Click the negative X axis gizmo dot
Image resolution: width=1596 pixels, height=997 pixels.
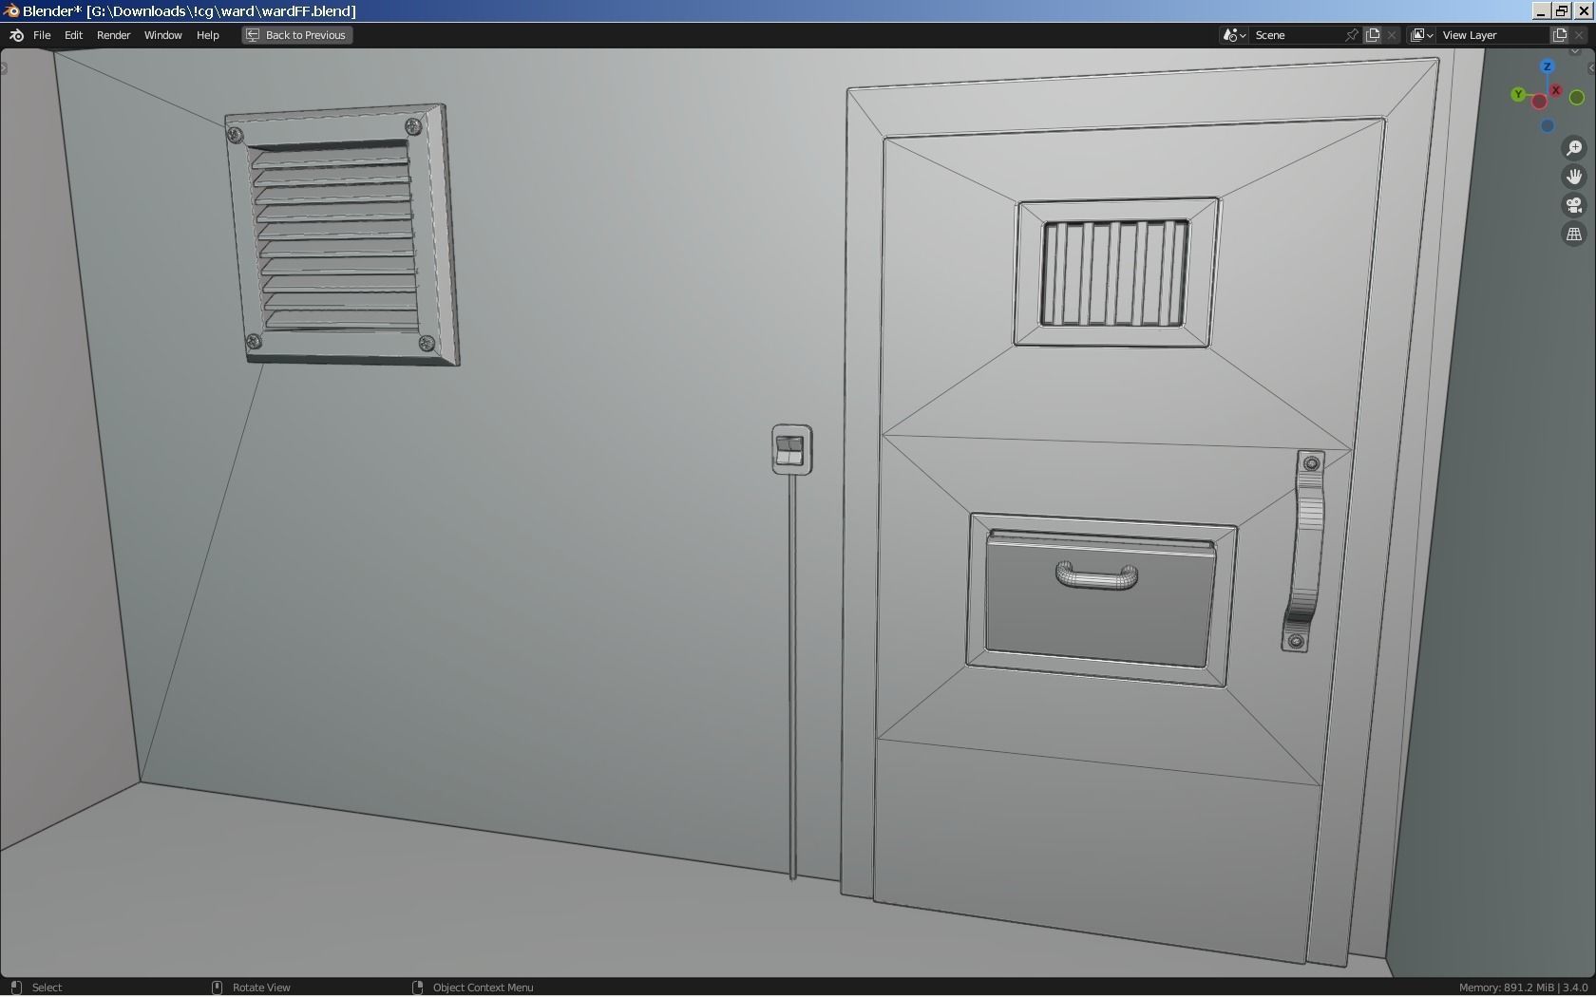[x=1539, y=102]
